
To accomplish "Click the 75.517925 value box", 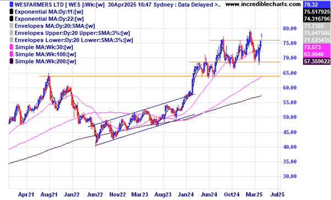I will 317,12.
